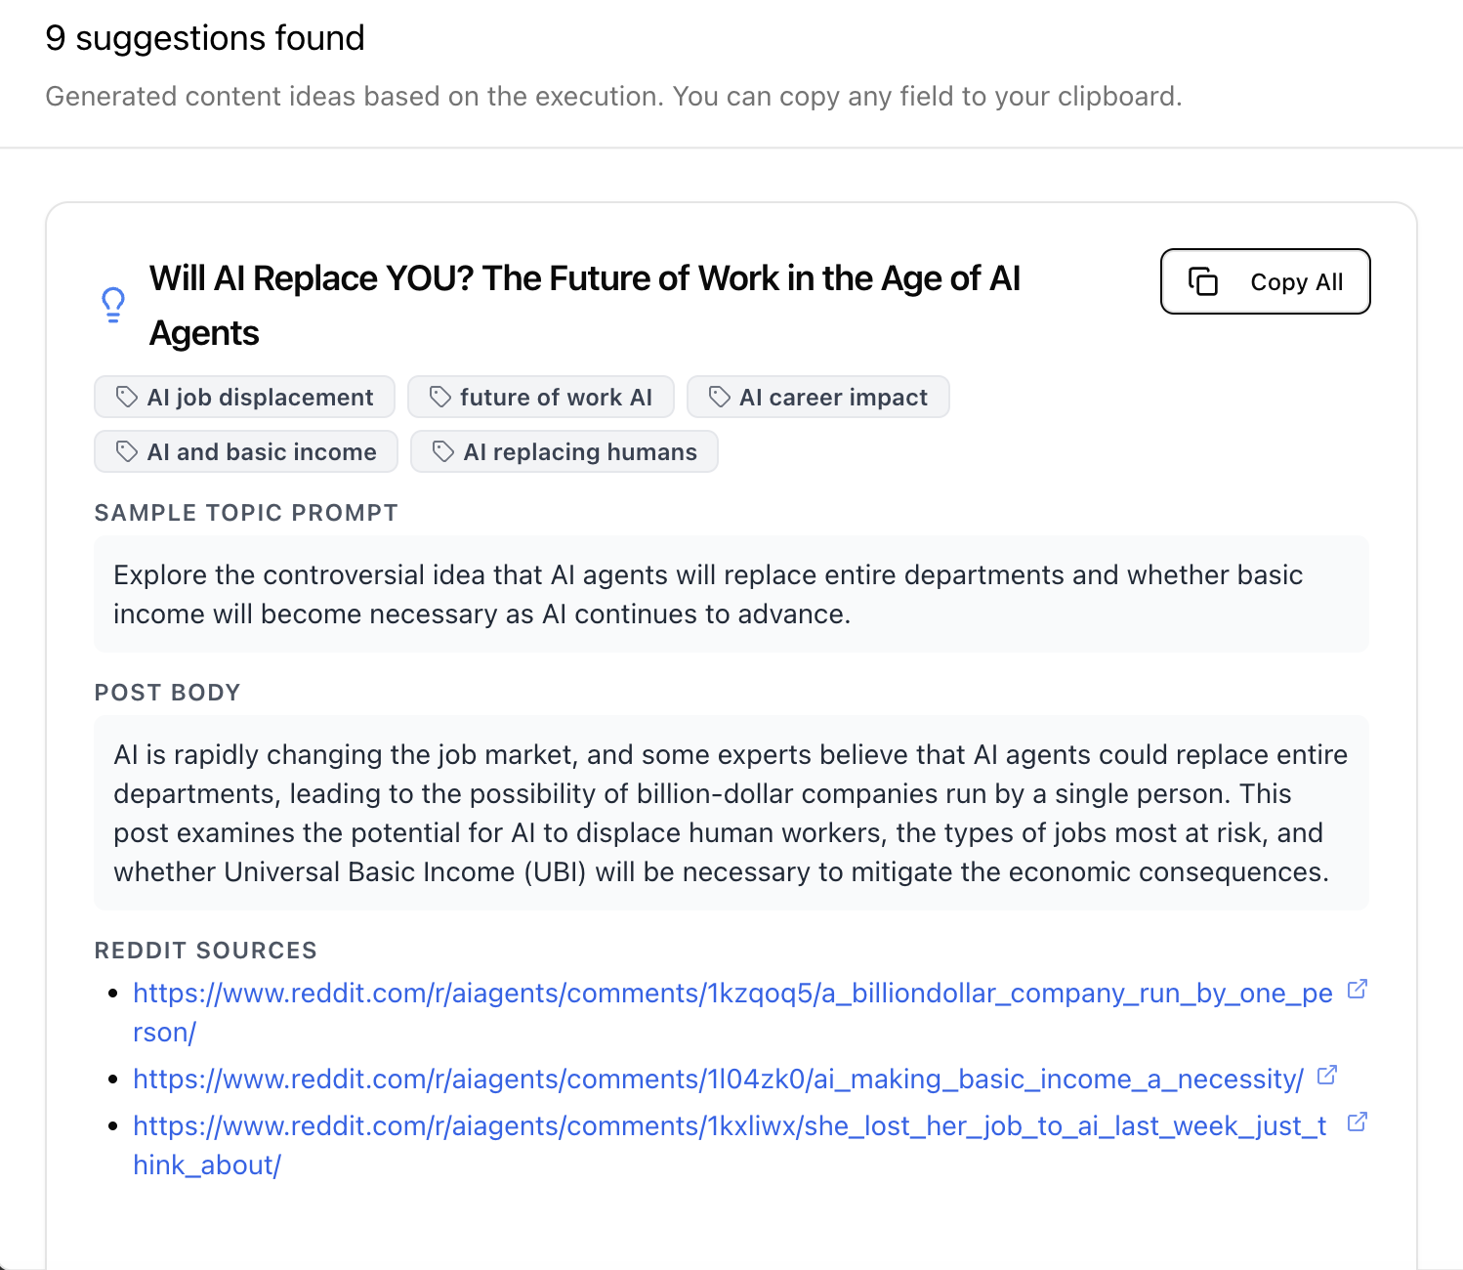
Task: Open external link icon for billion-dollar company source
Action: [1357, 990]
